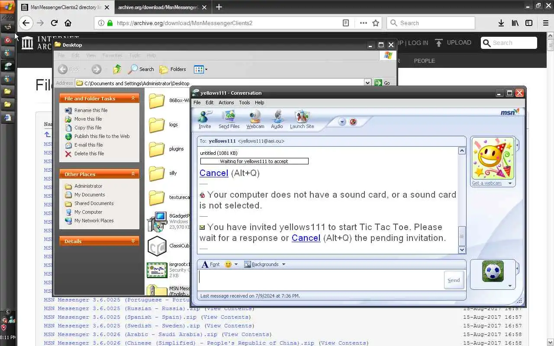
Task: Click the party smiley display picture
Action: click(493, 158)
